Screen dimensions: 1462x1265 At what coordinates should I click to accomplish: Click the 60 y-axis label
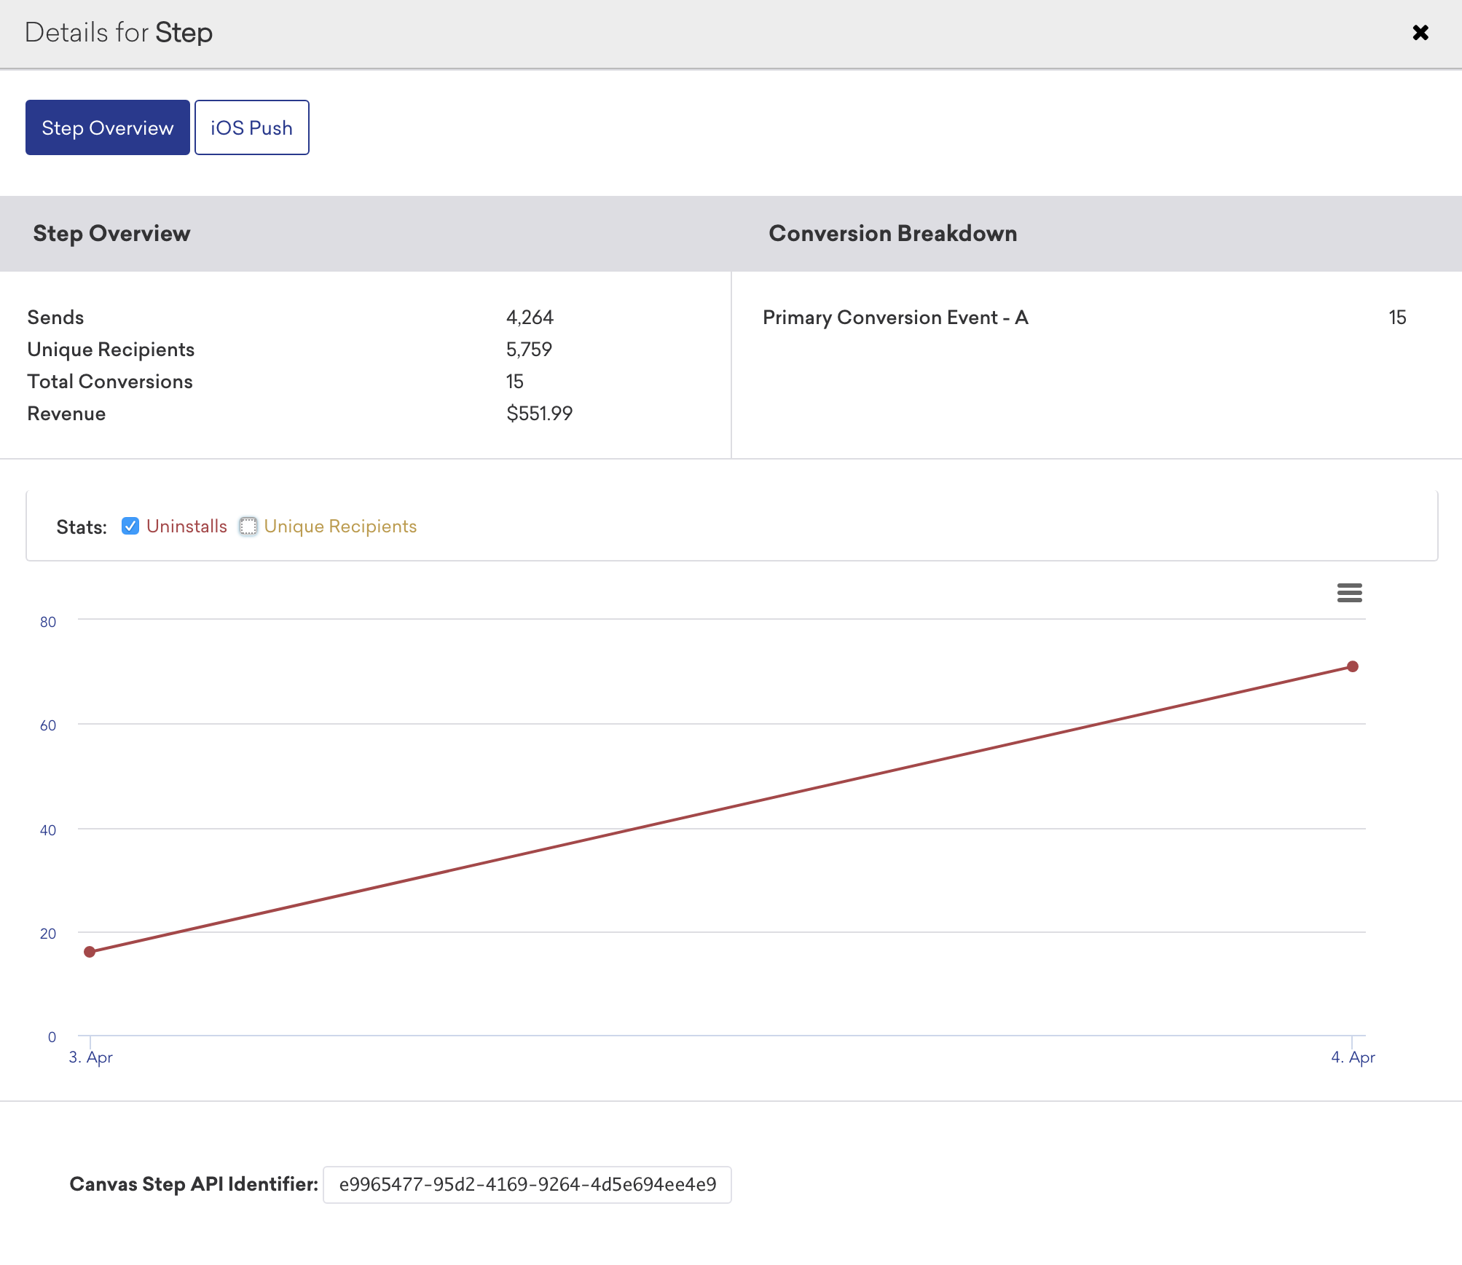pos(48,725)
